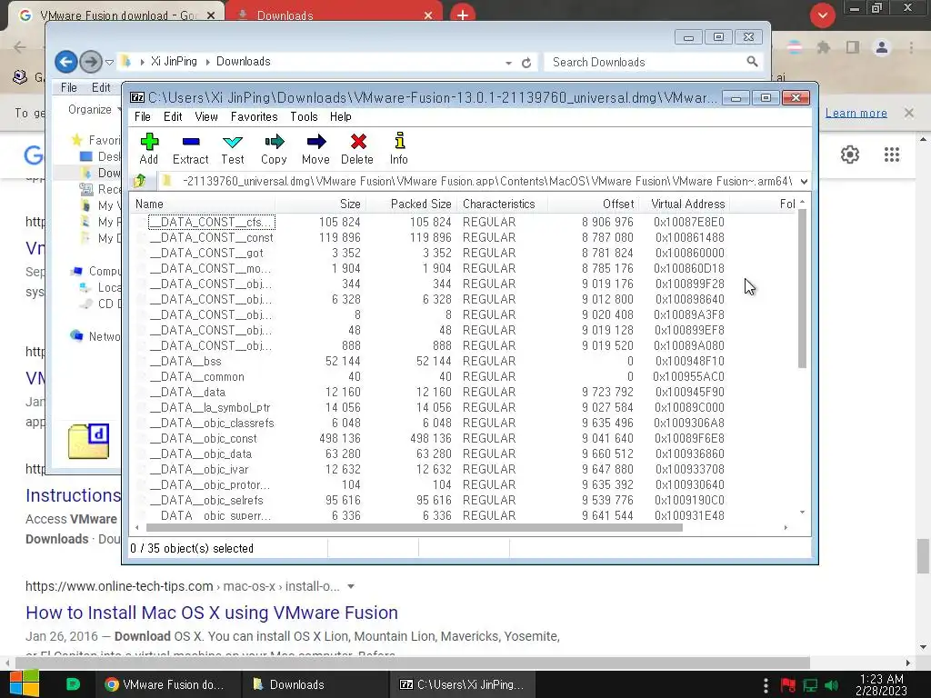Sort list by Name column header
Image resolution: width=931 pixels, height=698 pixels.
pyautogui.click(x=202, y=204)
